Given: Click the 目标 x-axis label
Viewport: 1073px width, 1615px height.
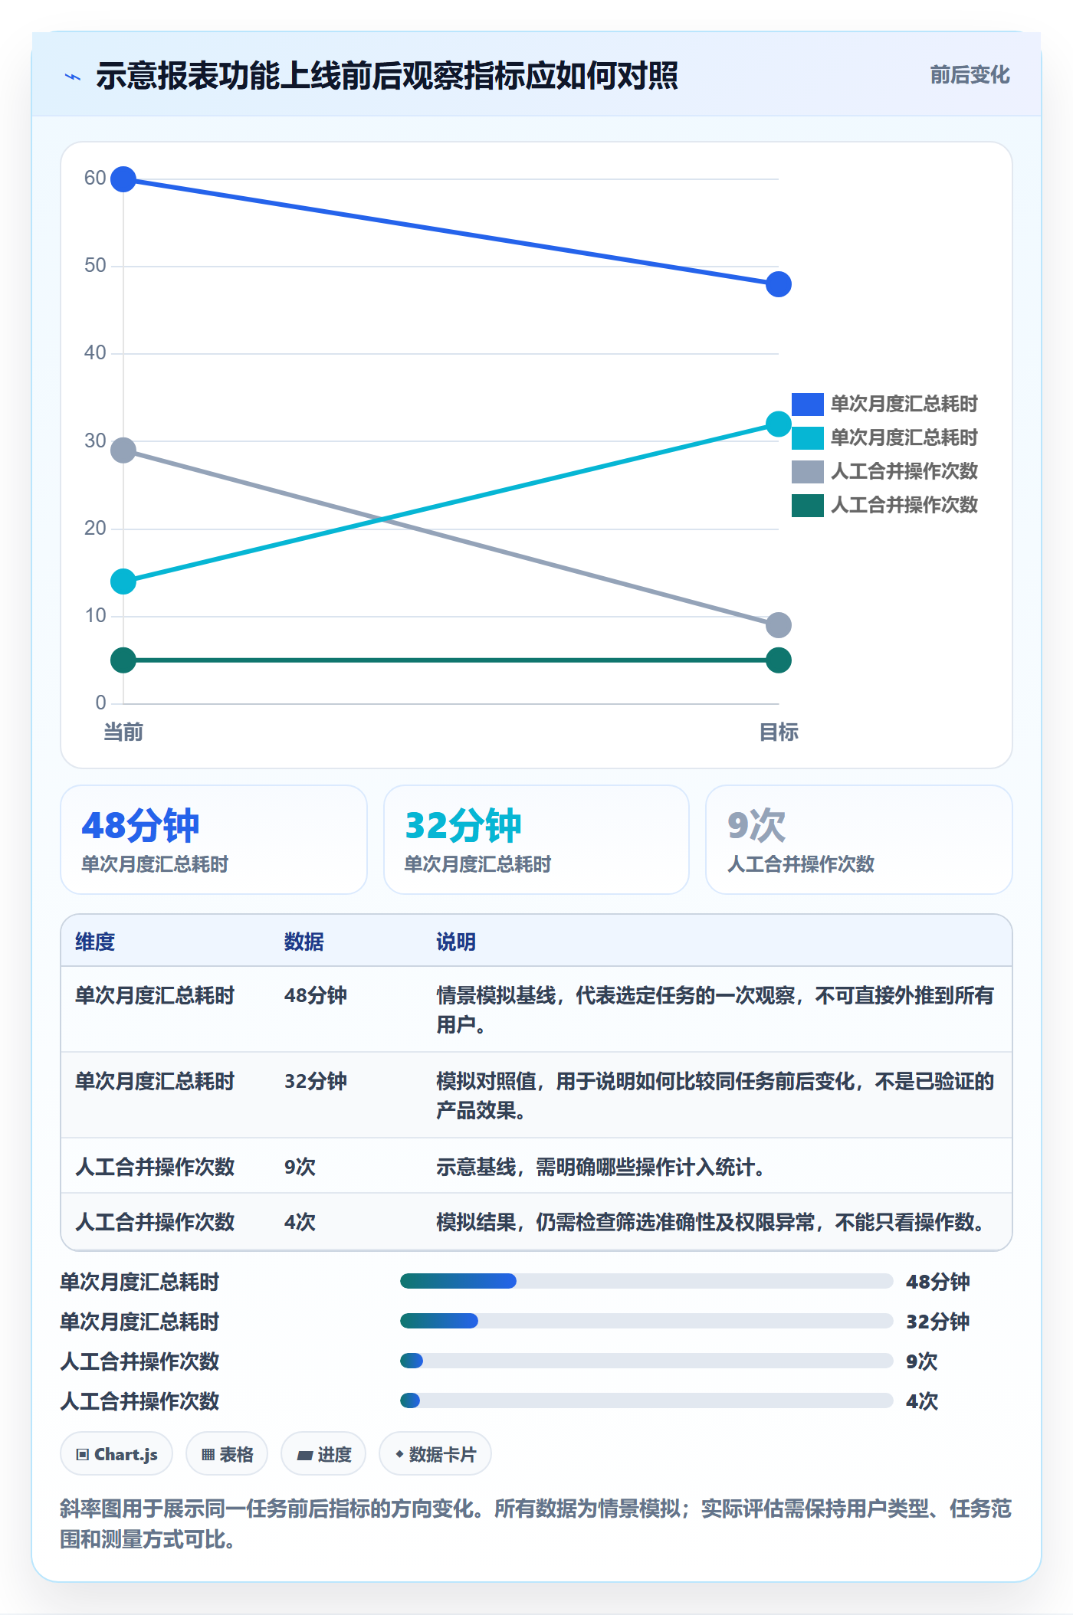Looking at the screenshot, I should coord(779,732).
